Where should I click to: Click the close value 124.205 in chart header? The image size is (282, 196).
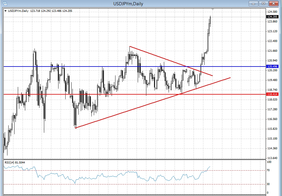click(x=67, y=11)
